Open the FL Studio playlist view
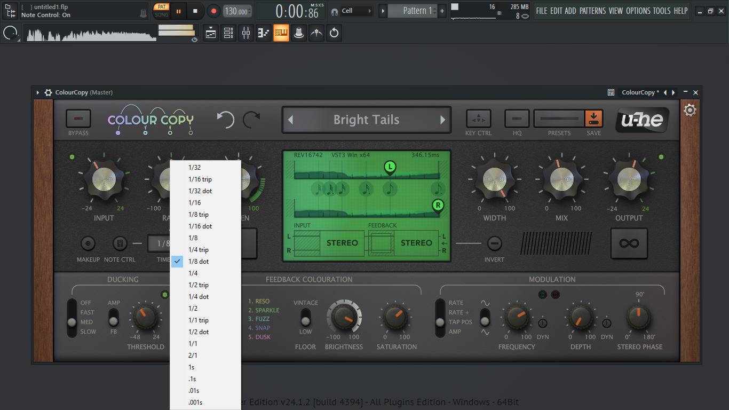The height and width of the screenshot is (410, 729). [x=211, y=33]
